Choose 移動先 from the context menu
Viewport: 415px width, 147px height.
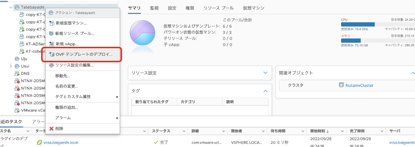[x=83, y=76]
